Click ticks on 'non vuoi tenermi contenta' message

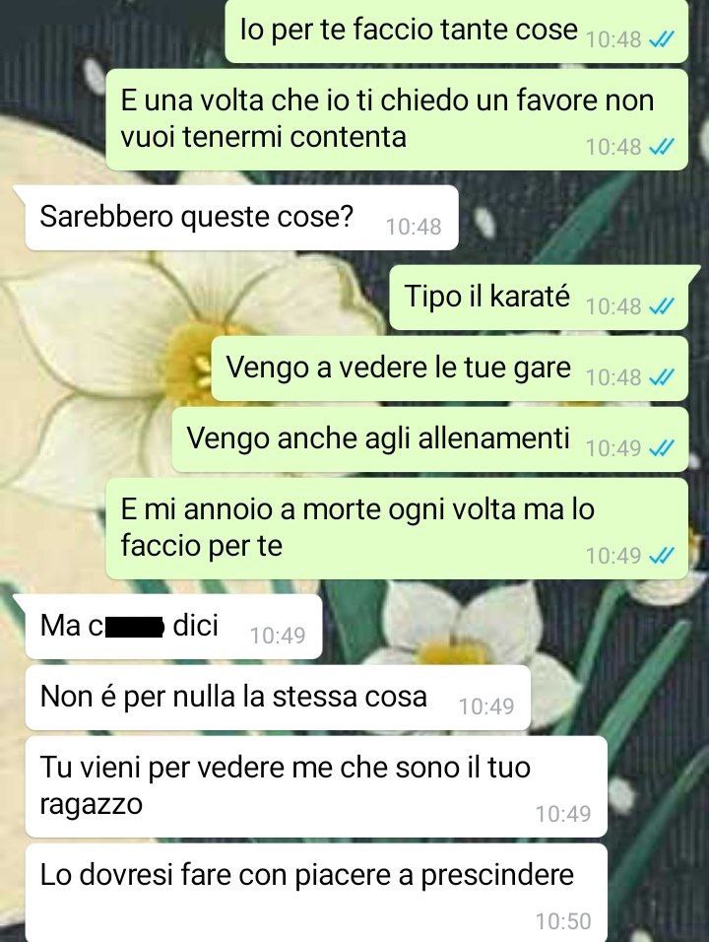pos(662,146)
